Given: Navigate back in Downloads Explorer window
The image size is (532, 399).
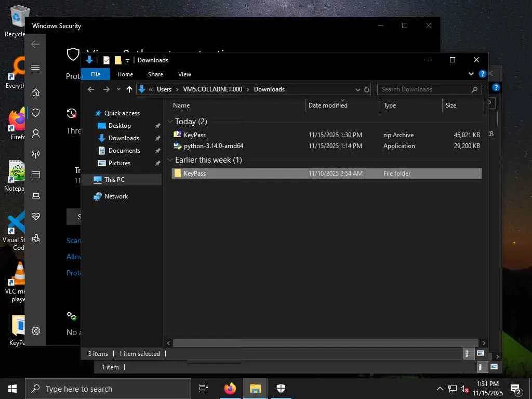Looking at the screenshot, I should pyautogui.click(x=91, y=89).
